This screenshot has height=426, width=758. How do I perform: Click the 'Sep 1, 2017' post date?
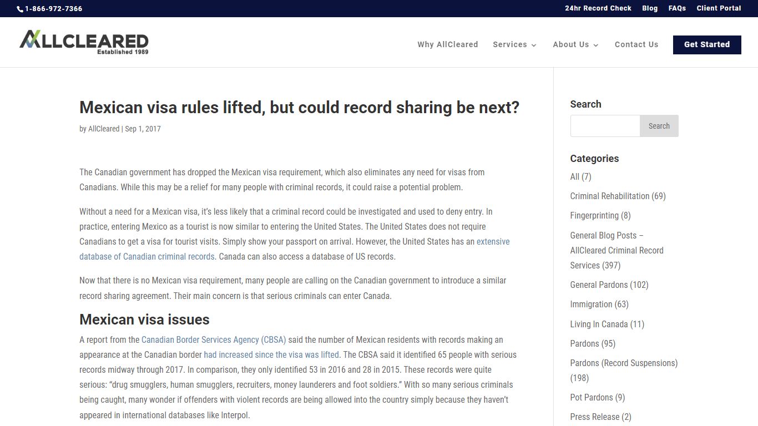[143, 129]
